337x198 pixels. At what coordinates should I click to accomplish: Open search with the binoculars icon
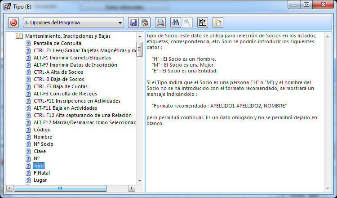(176, 22)
